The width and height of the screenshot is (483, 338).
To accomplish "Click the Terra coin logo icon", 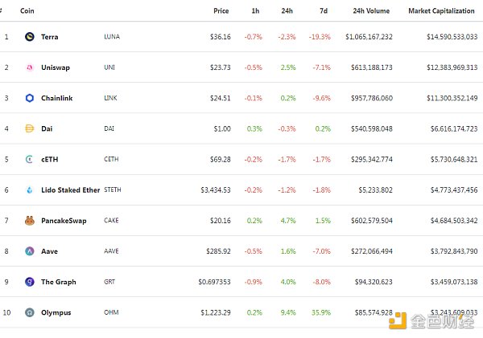I will pos(30,37).
